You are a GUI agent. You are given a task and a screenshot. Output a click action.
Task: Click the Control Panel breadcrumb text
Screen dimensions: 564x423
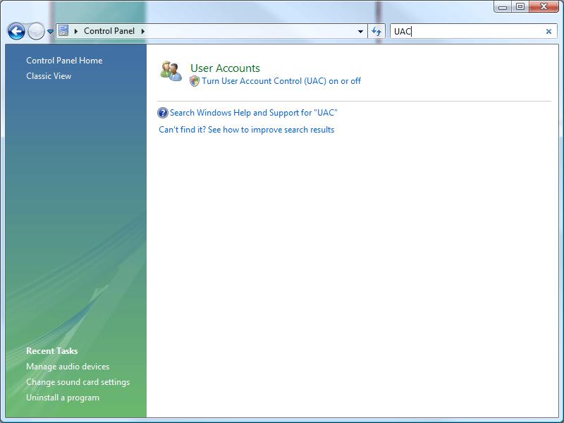click(109, 31)
